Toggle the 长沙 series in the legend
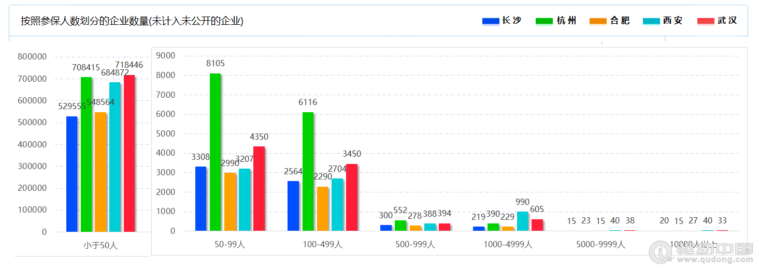This screenshot has width=759, height=270. pos(502,21)
